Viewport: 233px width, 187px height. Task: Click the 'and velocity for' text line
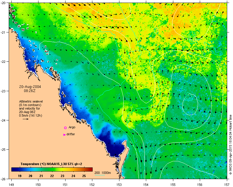click(29, 108)
